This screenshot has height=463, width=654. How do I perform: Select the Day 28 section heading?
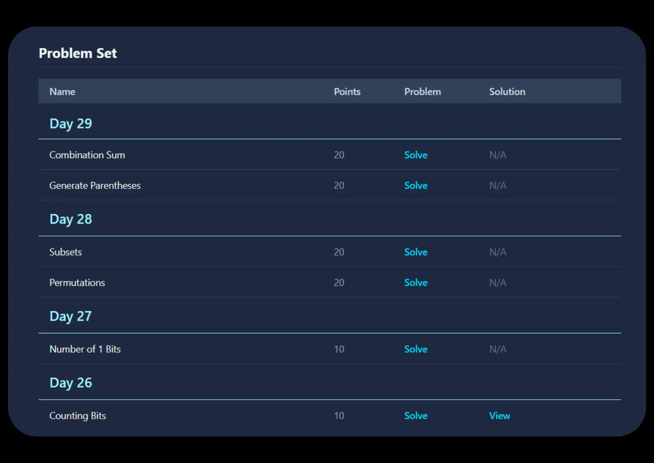tap(71, 219)
